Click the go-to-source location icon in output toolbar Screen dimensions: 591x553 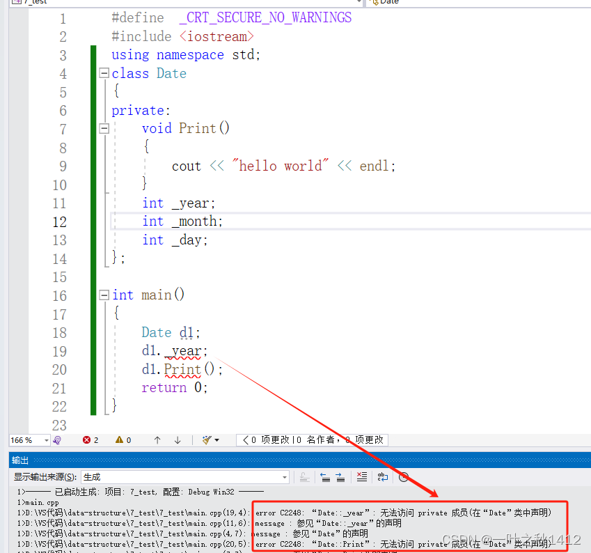pyautogui.click(x=304, y=477)
